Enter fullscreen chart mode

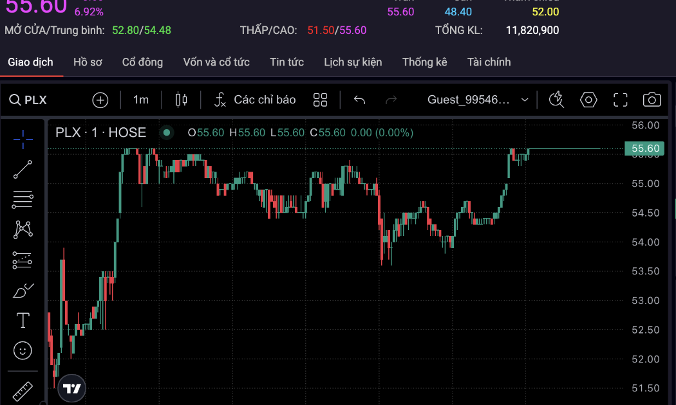(x=621, y=100)
